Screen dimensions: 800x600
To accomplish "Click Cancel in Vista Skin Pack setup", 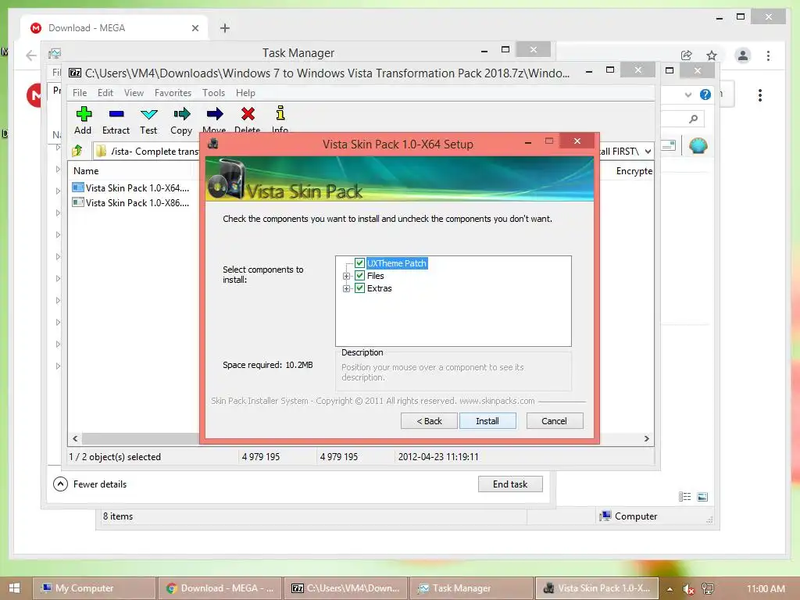I will [554, 421].
